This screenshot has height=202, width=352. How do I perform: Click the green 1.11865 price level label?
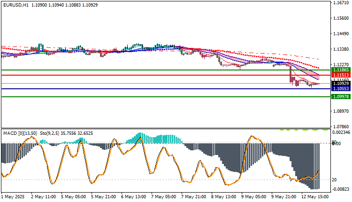tap(341, 70)
